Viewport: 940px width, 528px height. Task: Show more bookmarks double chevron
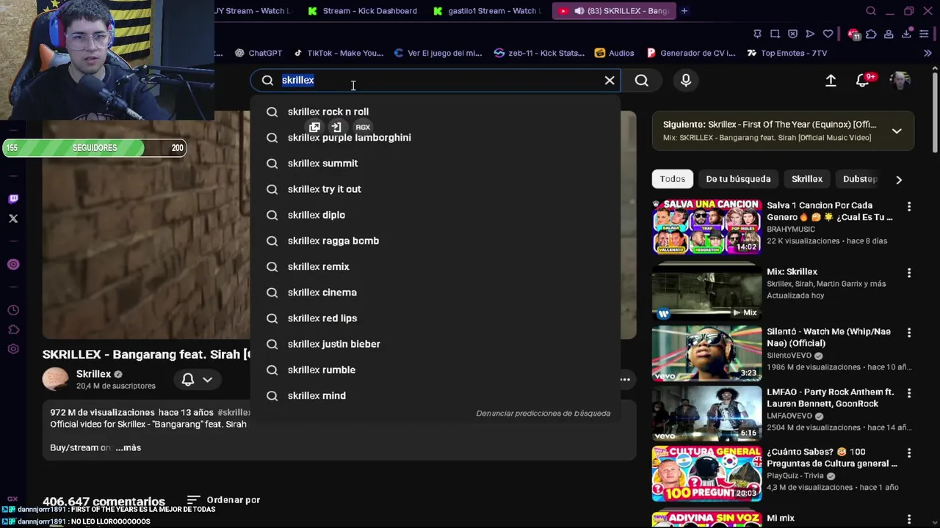928,53
